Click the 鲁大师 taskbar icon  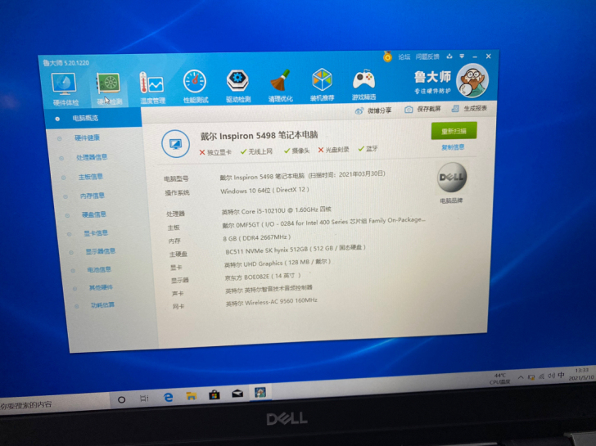point(260,392)
